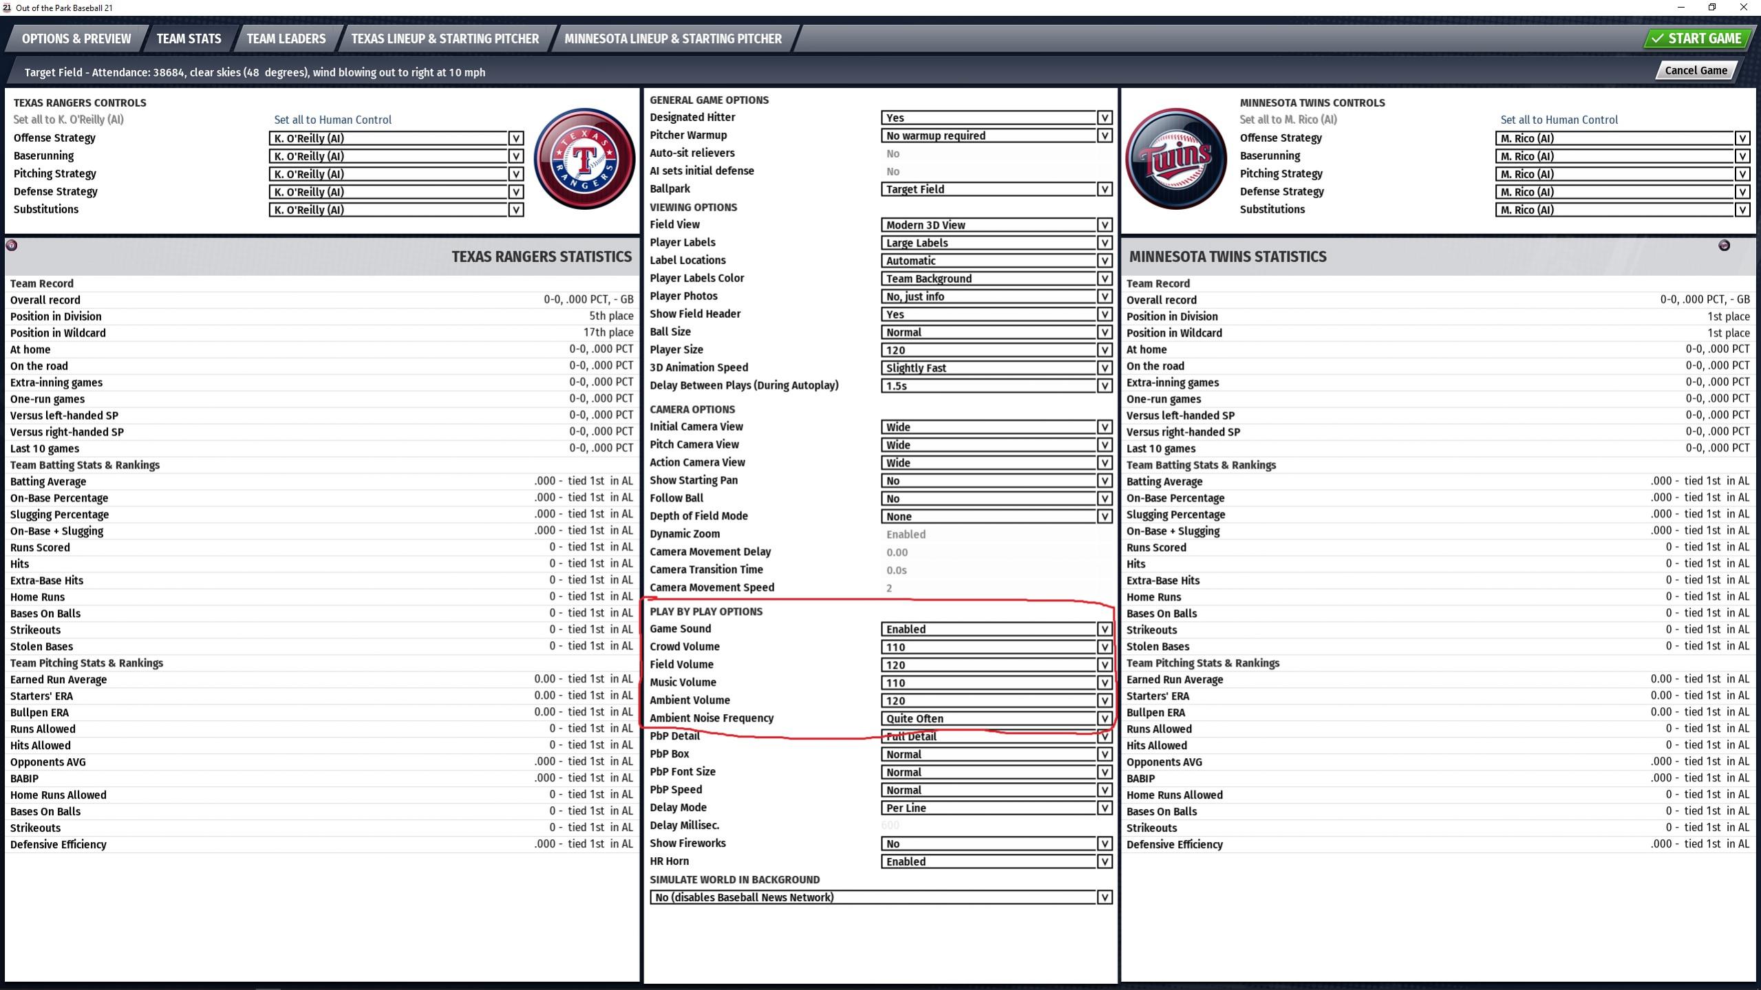Screen dimensions: 1761x990
Task: Click the Minnesota Twins team logo
Action: click(1175, 159)
